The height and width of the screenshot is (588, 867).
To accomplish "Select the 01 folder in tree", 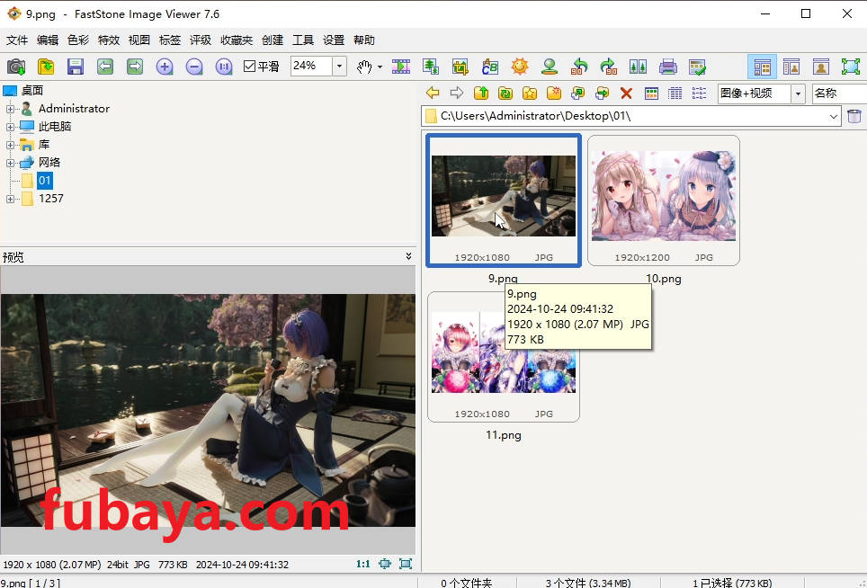I will 44,180.
